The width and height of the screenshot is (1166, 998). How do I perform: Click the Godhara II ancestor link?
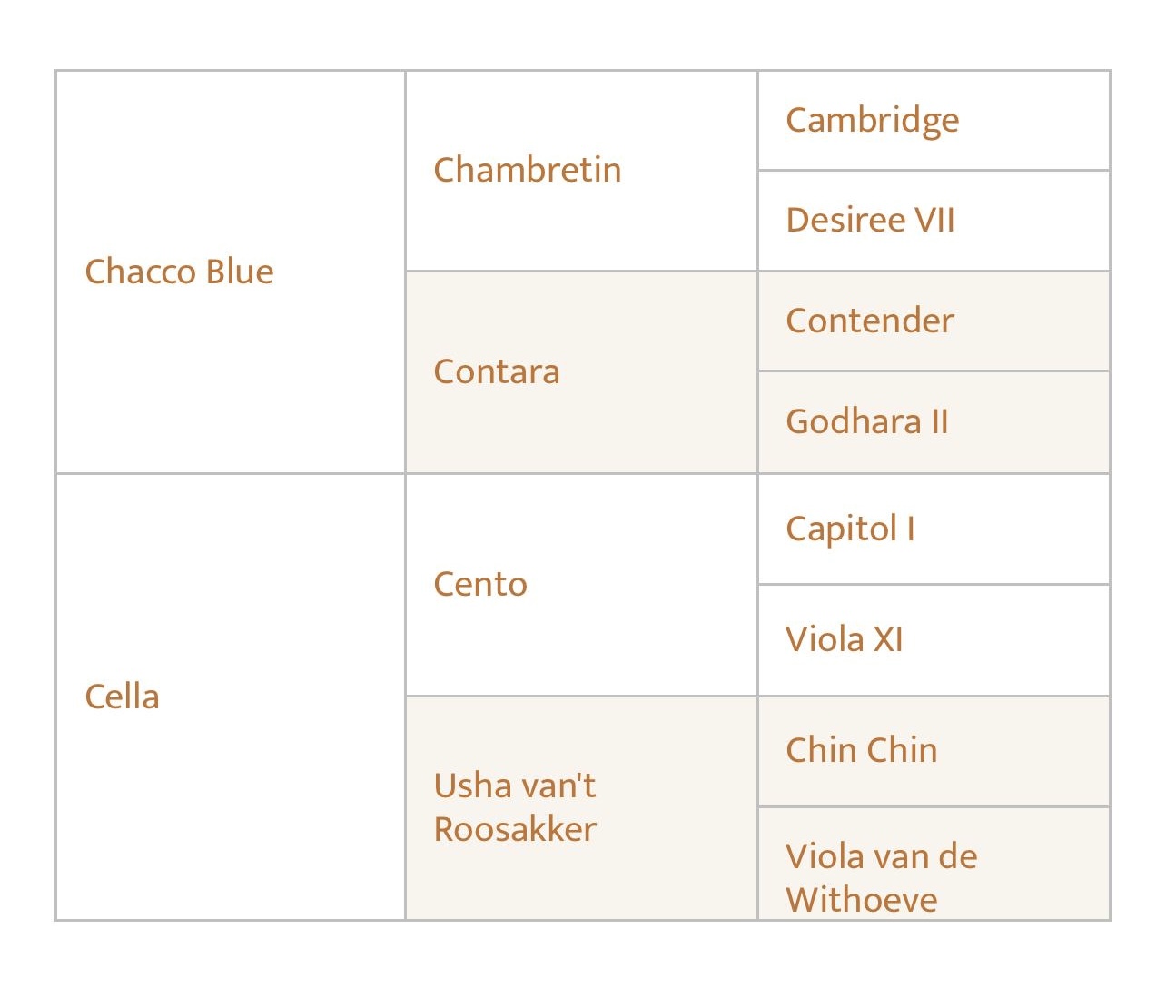pyautogui.click(x=867, y=421)
